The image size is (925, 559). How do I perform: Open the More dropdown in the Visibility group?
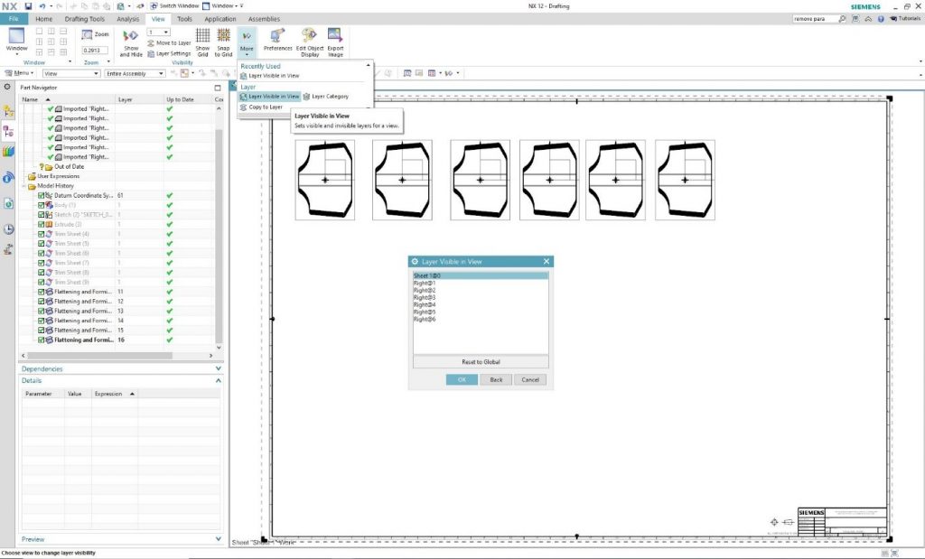[247, 42]
